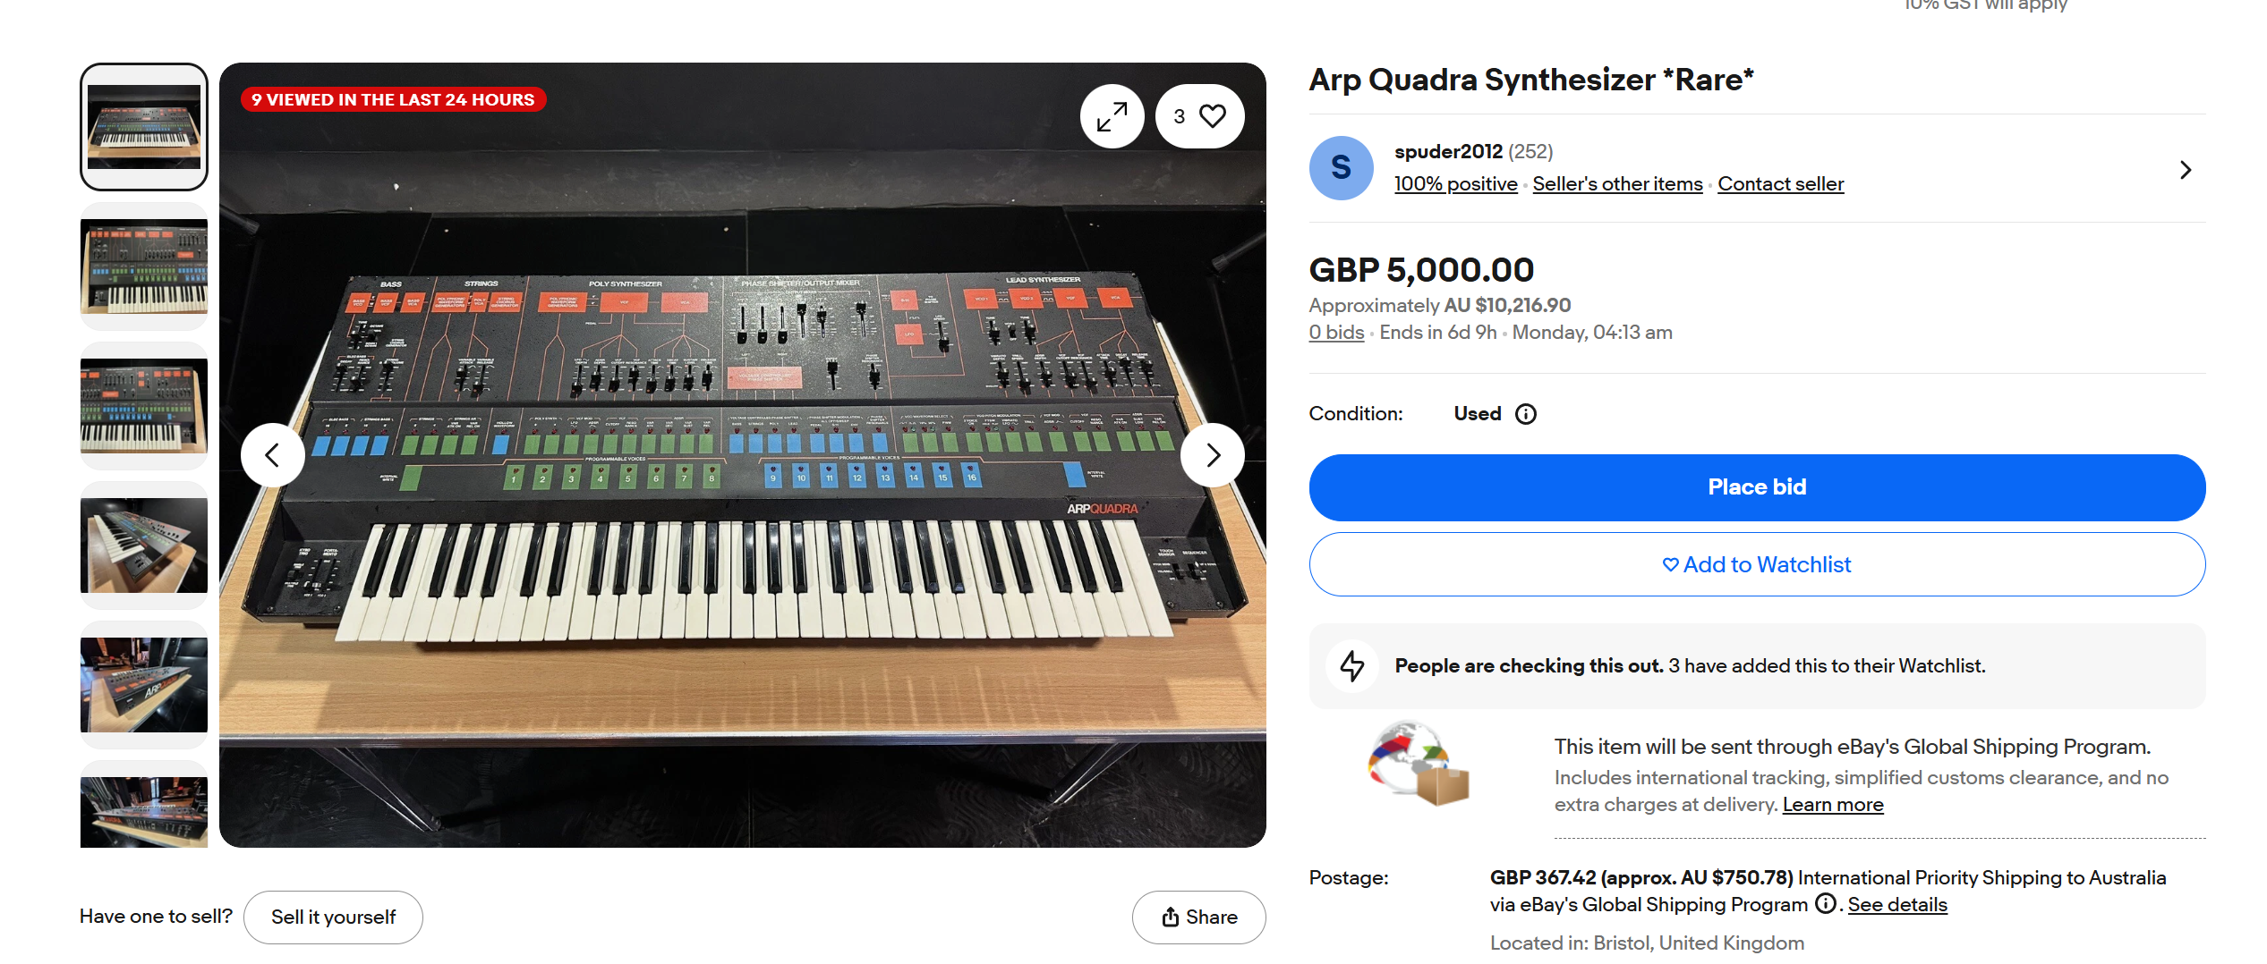Show the next image with right arrow
Screen dimensions: 2267x964
pos(1212,455)
